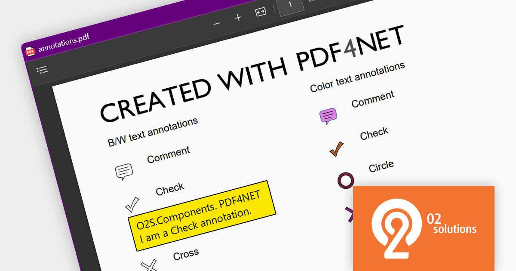Open the color Comment annotation icon

[328, 116]
